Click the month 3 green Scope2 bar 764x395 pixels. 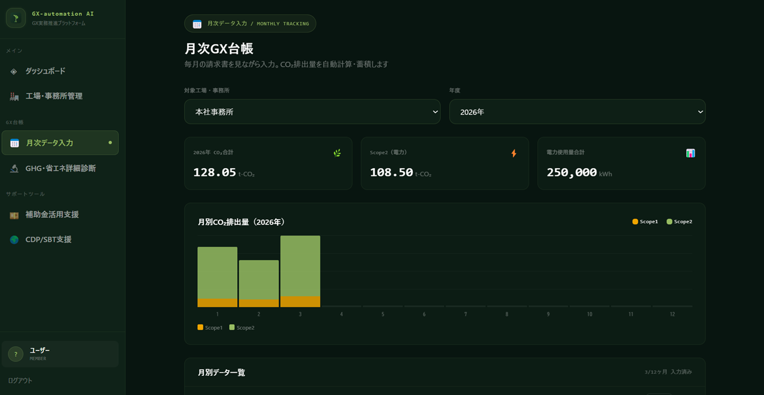(300, 266)
